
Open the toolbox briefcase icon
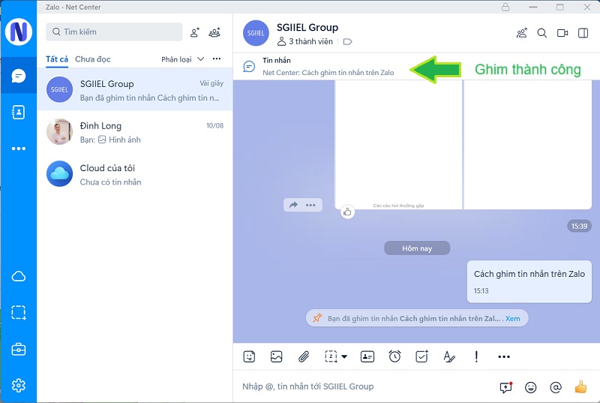click(x=18, y=349)
